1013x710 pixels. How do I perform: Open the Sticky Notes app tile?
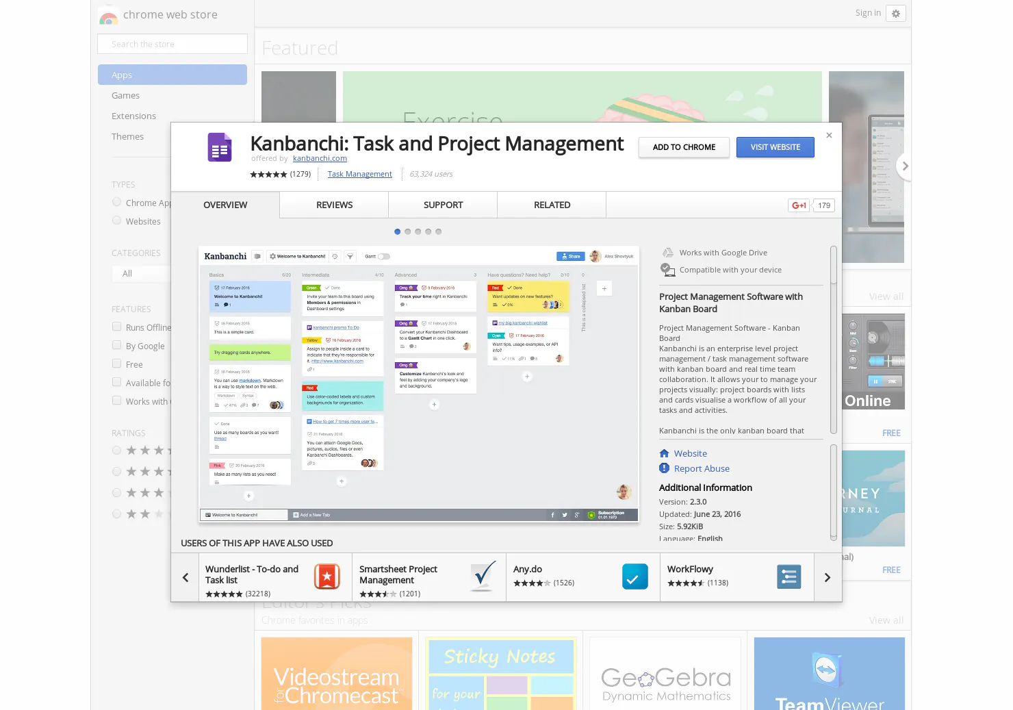tap(501, 674)
